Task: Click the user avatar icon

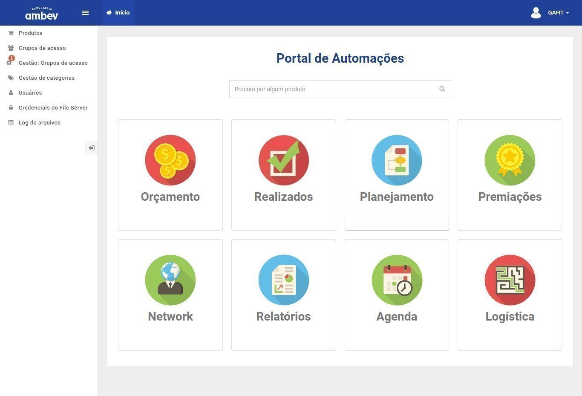Action: click(x=536, y=13)
